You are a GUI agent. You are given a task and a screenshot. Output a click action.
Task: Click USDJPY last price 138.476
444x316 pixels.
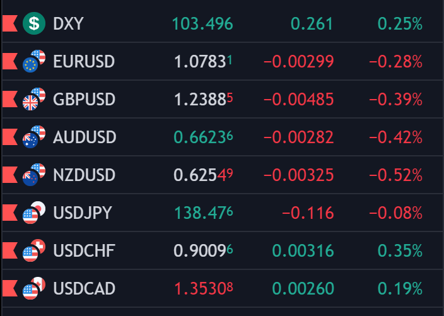click(203, 213)
